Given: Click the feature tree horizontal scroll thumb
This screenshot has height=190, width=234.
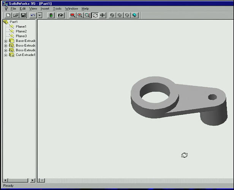Looking at the screenshot, I should [18, 180].
